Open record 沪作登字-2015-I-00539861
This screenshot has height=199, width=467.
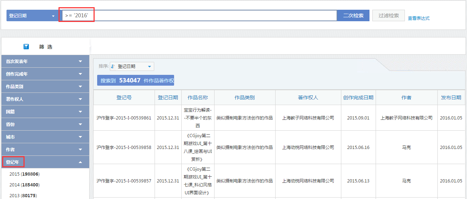coord(124,118)
